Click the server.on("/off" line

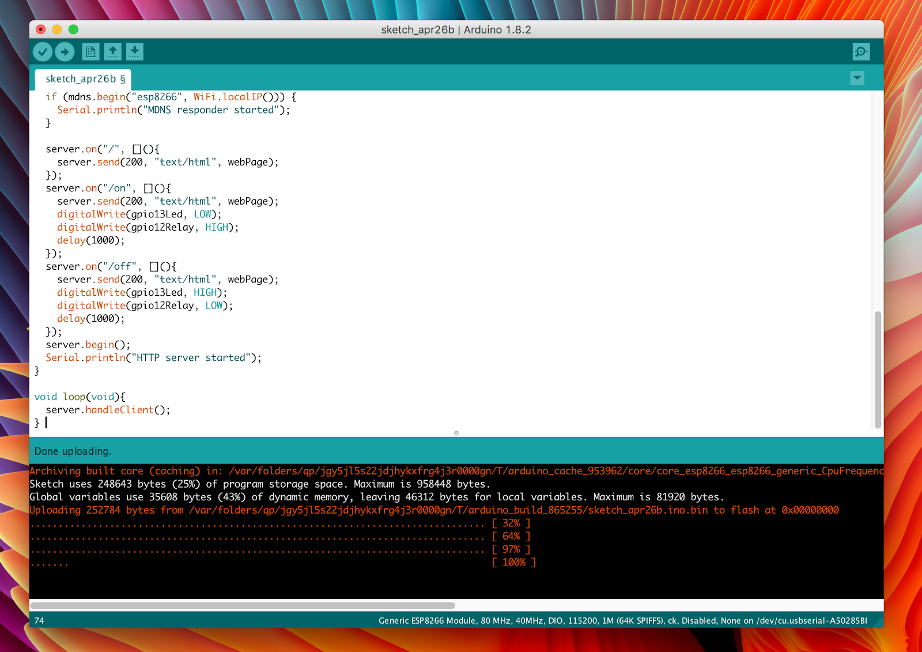111,266
